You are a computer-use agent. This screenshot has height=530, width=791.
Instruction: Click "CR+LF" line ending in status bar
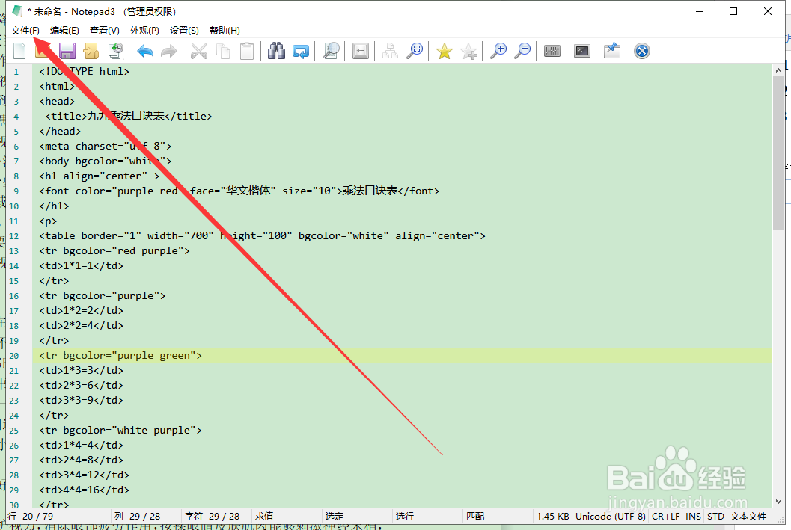click(x=665, y=516)
